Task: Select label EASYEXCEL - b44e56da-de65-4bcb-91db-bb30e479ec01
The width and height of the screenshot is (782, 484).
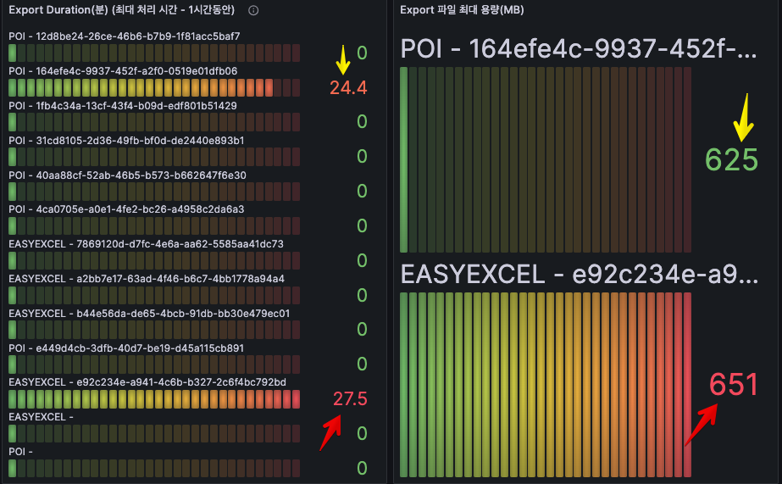Action: (x=149, y=314)
